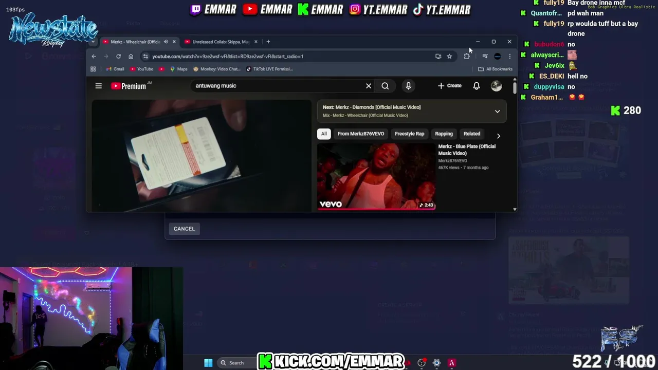Open the Create upload menu
The image size is (658, 370).
[450, 86]
